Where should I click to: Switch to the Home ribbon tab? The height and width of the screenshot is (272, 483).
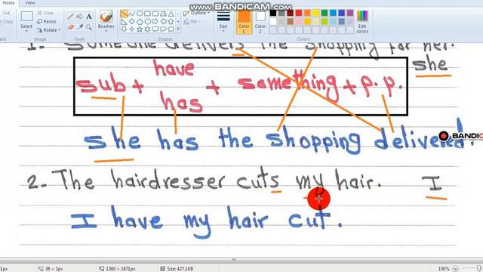(8, 3)
